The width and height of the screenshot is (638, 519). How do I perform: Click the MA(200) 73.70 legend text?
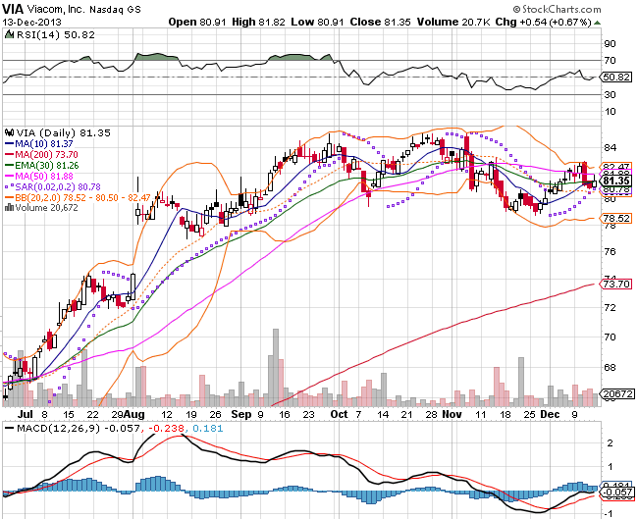46,155
